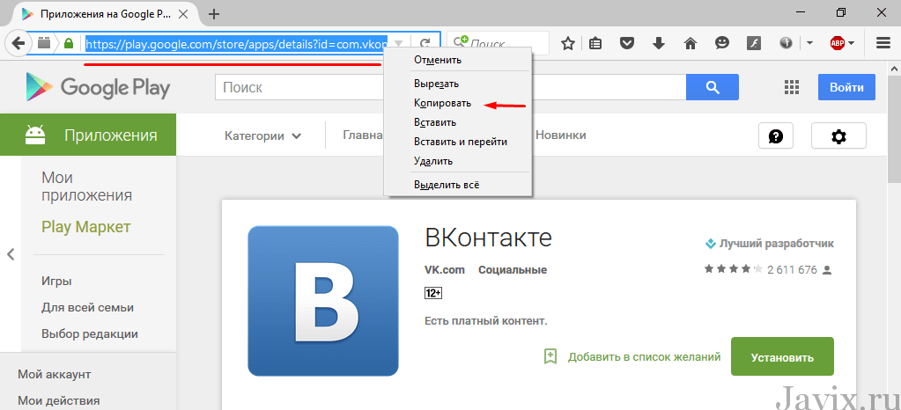
Task: Open Для всей семьи in the sidebar
Action: click(x=87, y=308)
